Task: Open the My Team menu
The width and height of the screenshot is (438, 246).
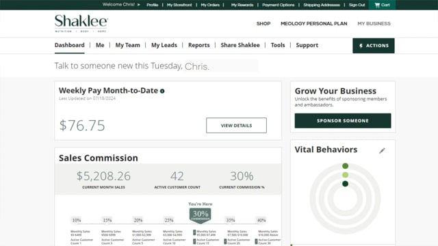Action: (x=128, y=45)
